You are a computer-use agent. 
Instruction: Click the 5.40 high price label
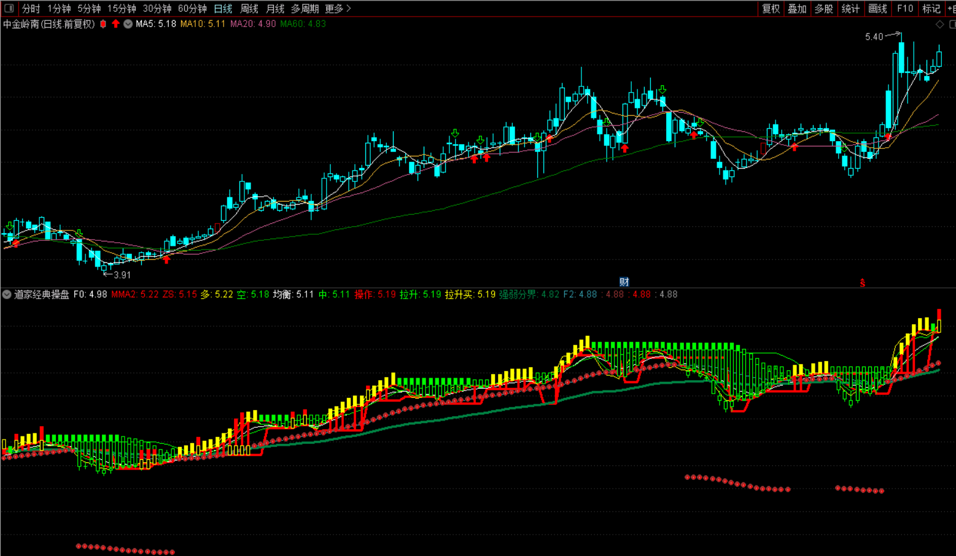874,37
